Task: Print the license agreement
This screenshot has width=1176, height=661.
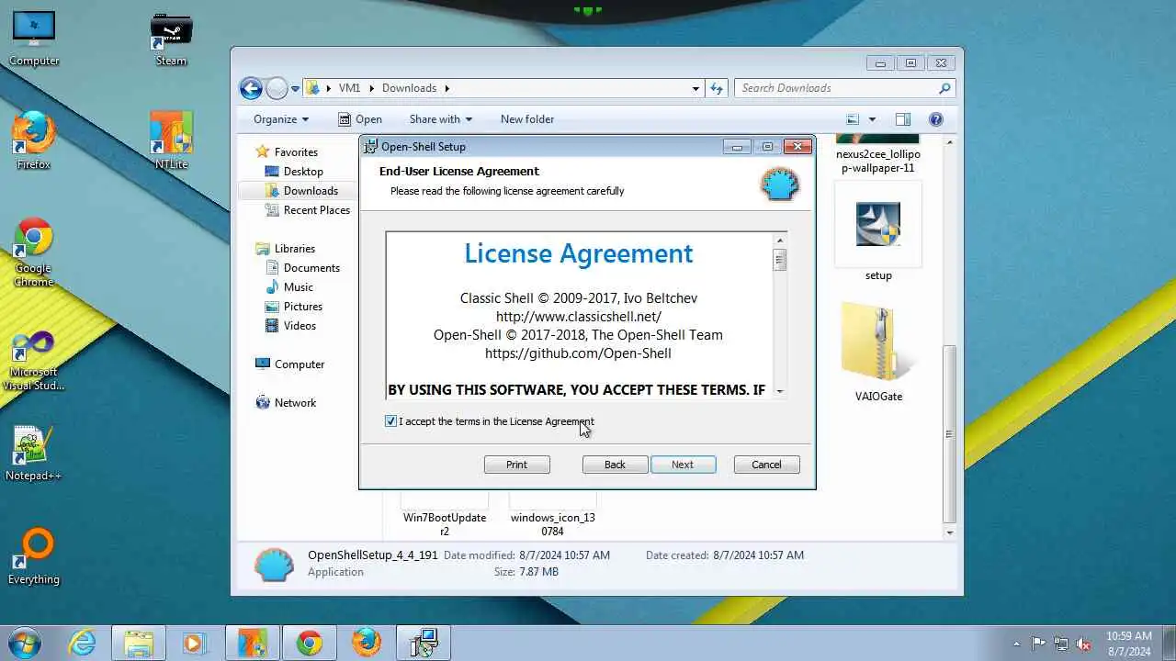Action: coord(516,465)
